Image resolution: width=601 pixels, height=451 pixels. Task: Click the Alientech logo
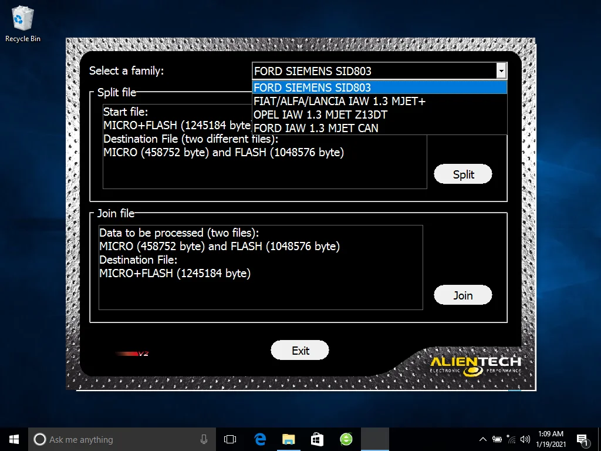475,365
